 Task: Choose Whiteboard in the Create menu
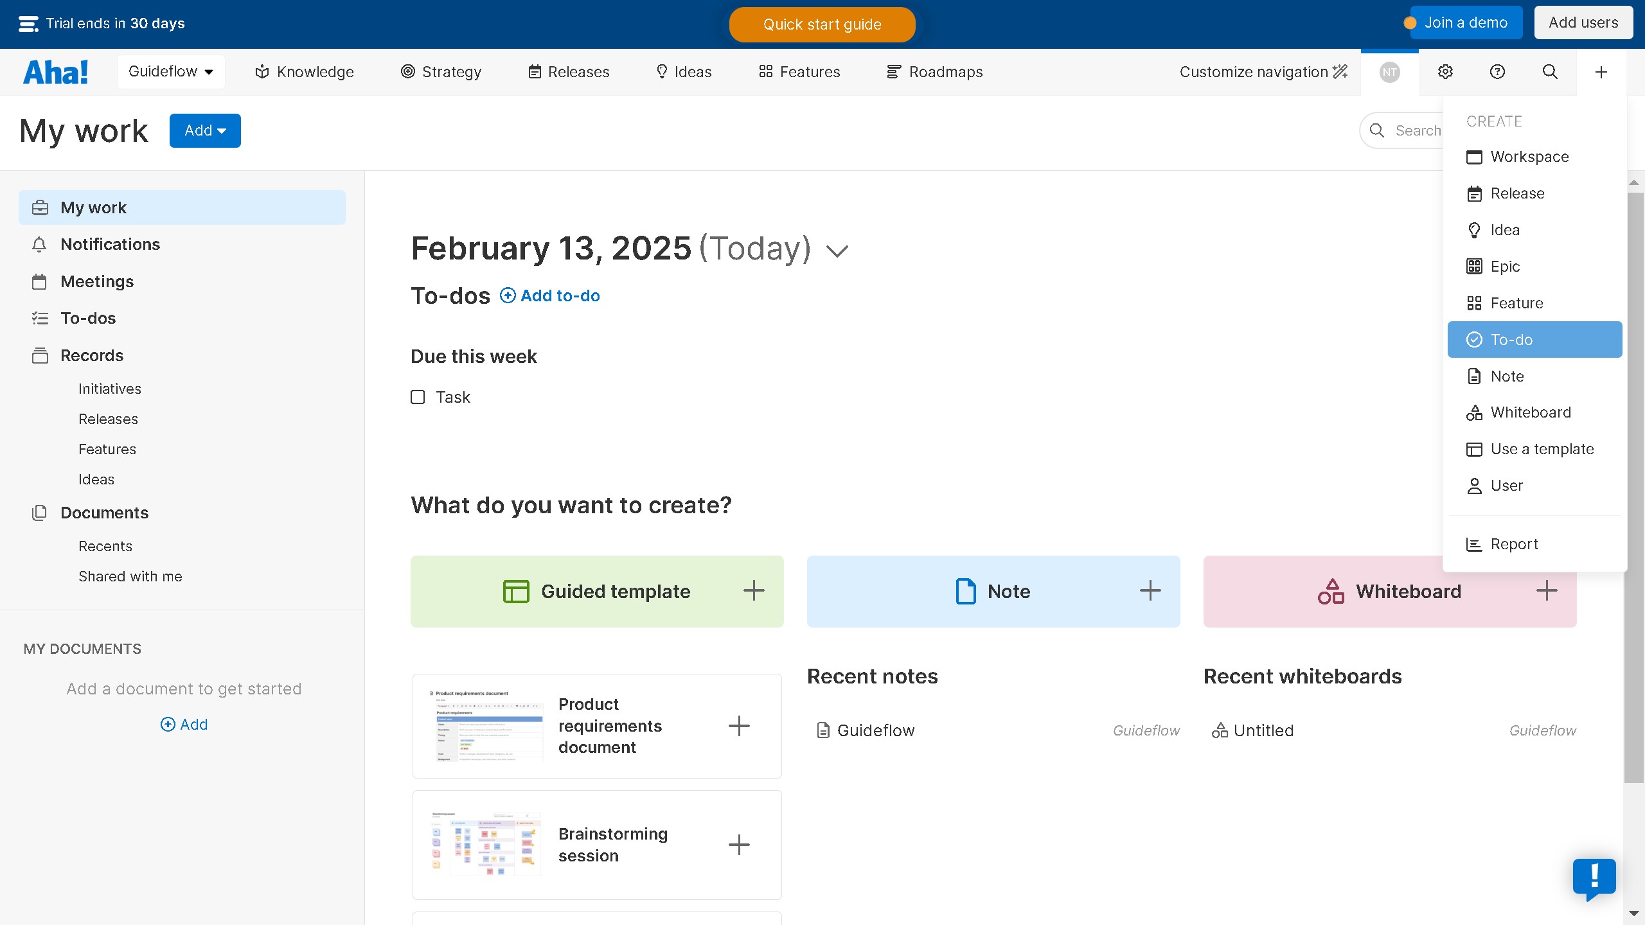pyautogui.click(x=1530, y=412)
